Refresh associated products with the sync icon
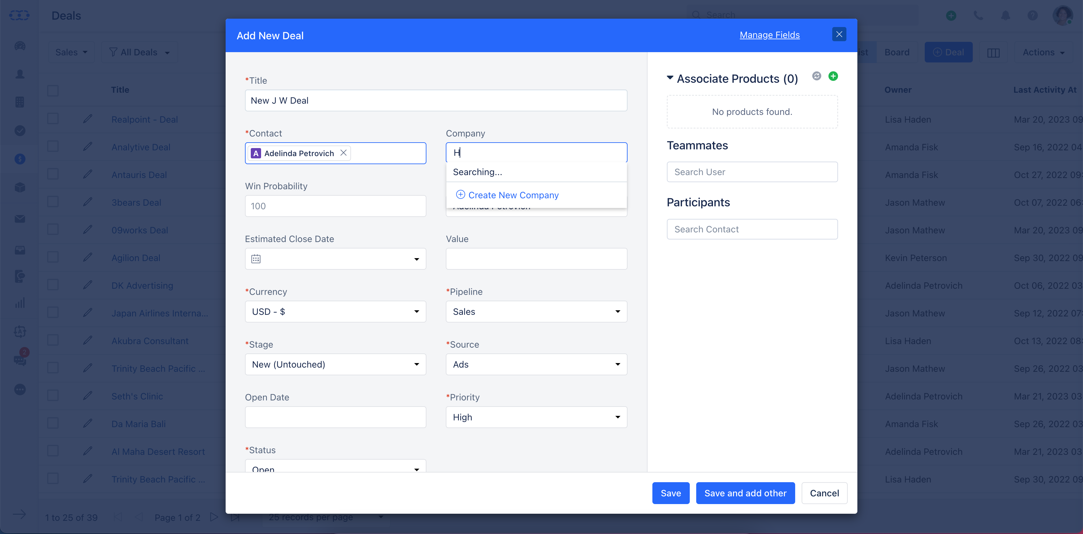This screenshot has width=1083, height=534. click(816, 76)
